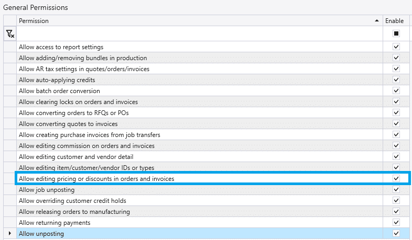This screenshot has height=240, width=412.
Task: Type in the Permission filter text field
Action: point(199,33)
